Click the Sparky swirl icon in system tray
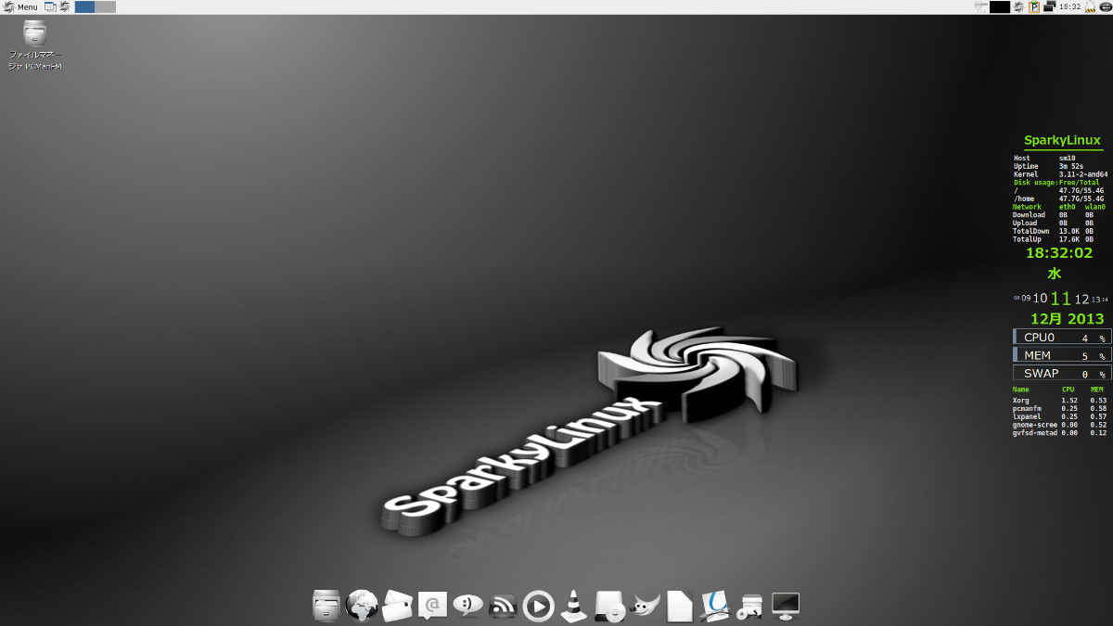1113x626 pixels. click(x=1019, y=6)
